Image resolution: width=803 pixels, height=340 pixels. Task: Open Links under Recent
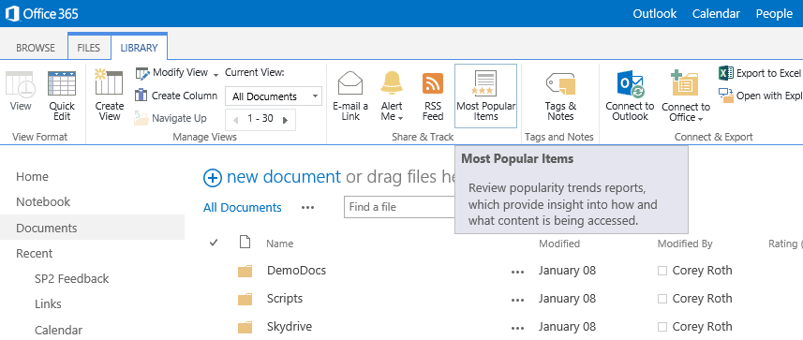click(x=48, y=303)
